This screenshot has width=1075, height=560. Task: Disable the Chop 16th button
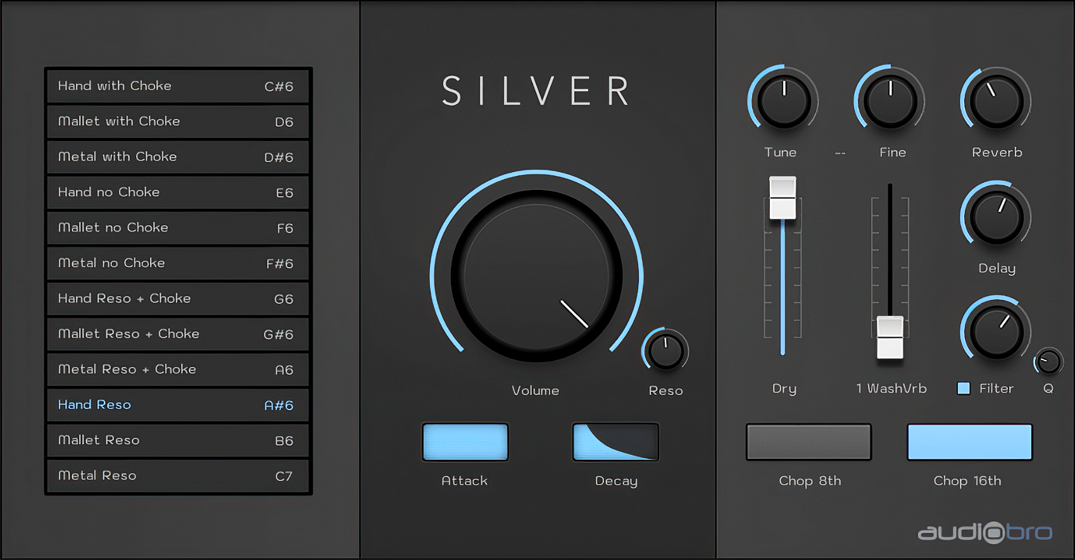[969, 442]
